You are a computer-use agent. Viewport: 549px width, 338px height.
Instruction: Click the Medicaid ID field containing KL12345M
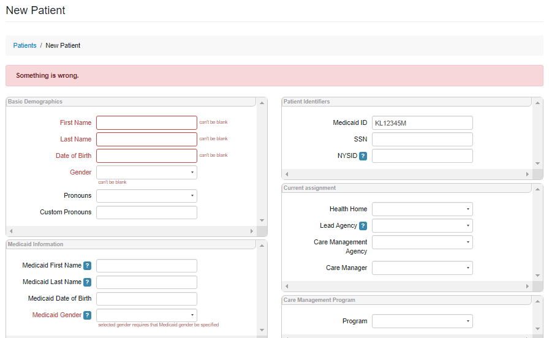(x=422, y=123)
